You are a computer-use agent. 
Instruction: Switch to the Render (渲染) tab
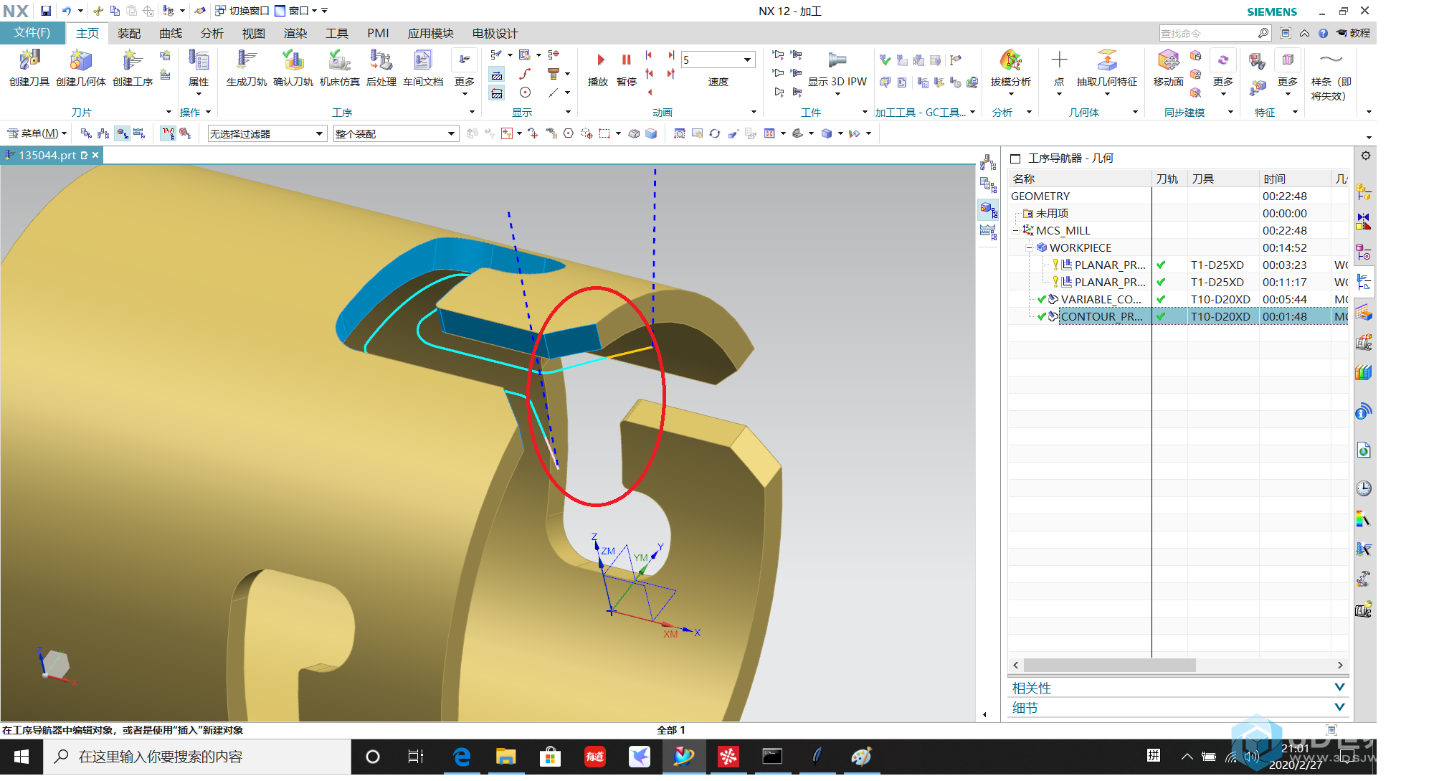tap(295, 33)
